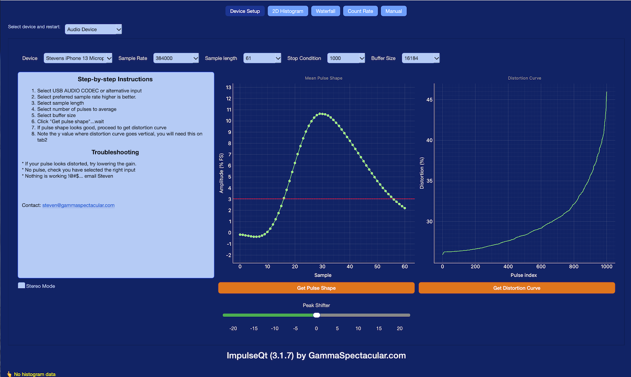
Task: Open the 2D Histogram tab
Action: click(x=288, y=11)
